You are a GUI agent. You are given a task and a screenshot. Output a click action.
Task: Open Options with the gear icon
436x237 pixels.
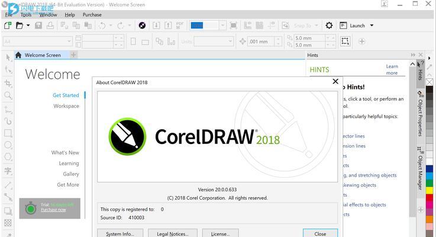pos(329,25)
